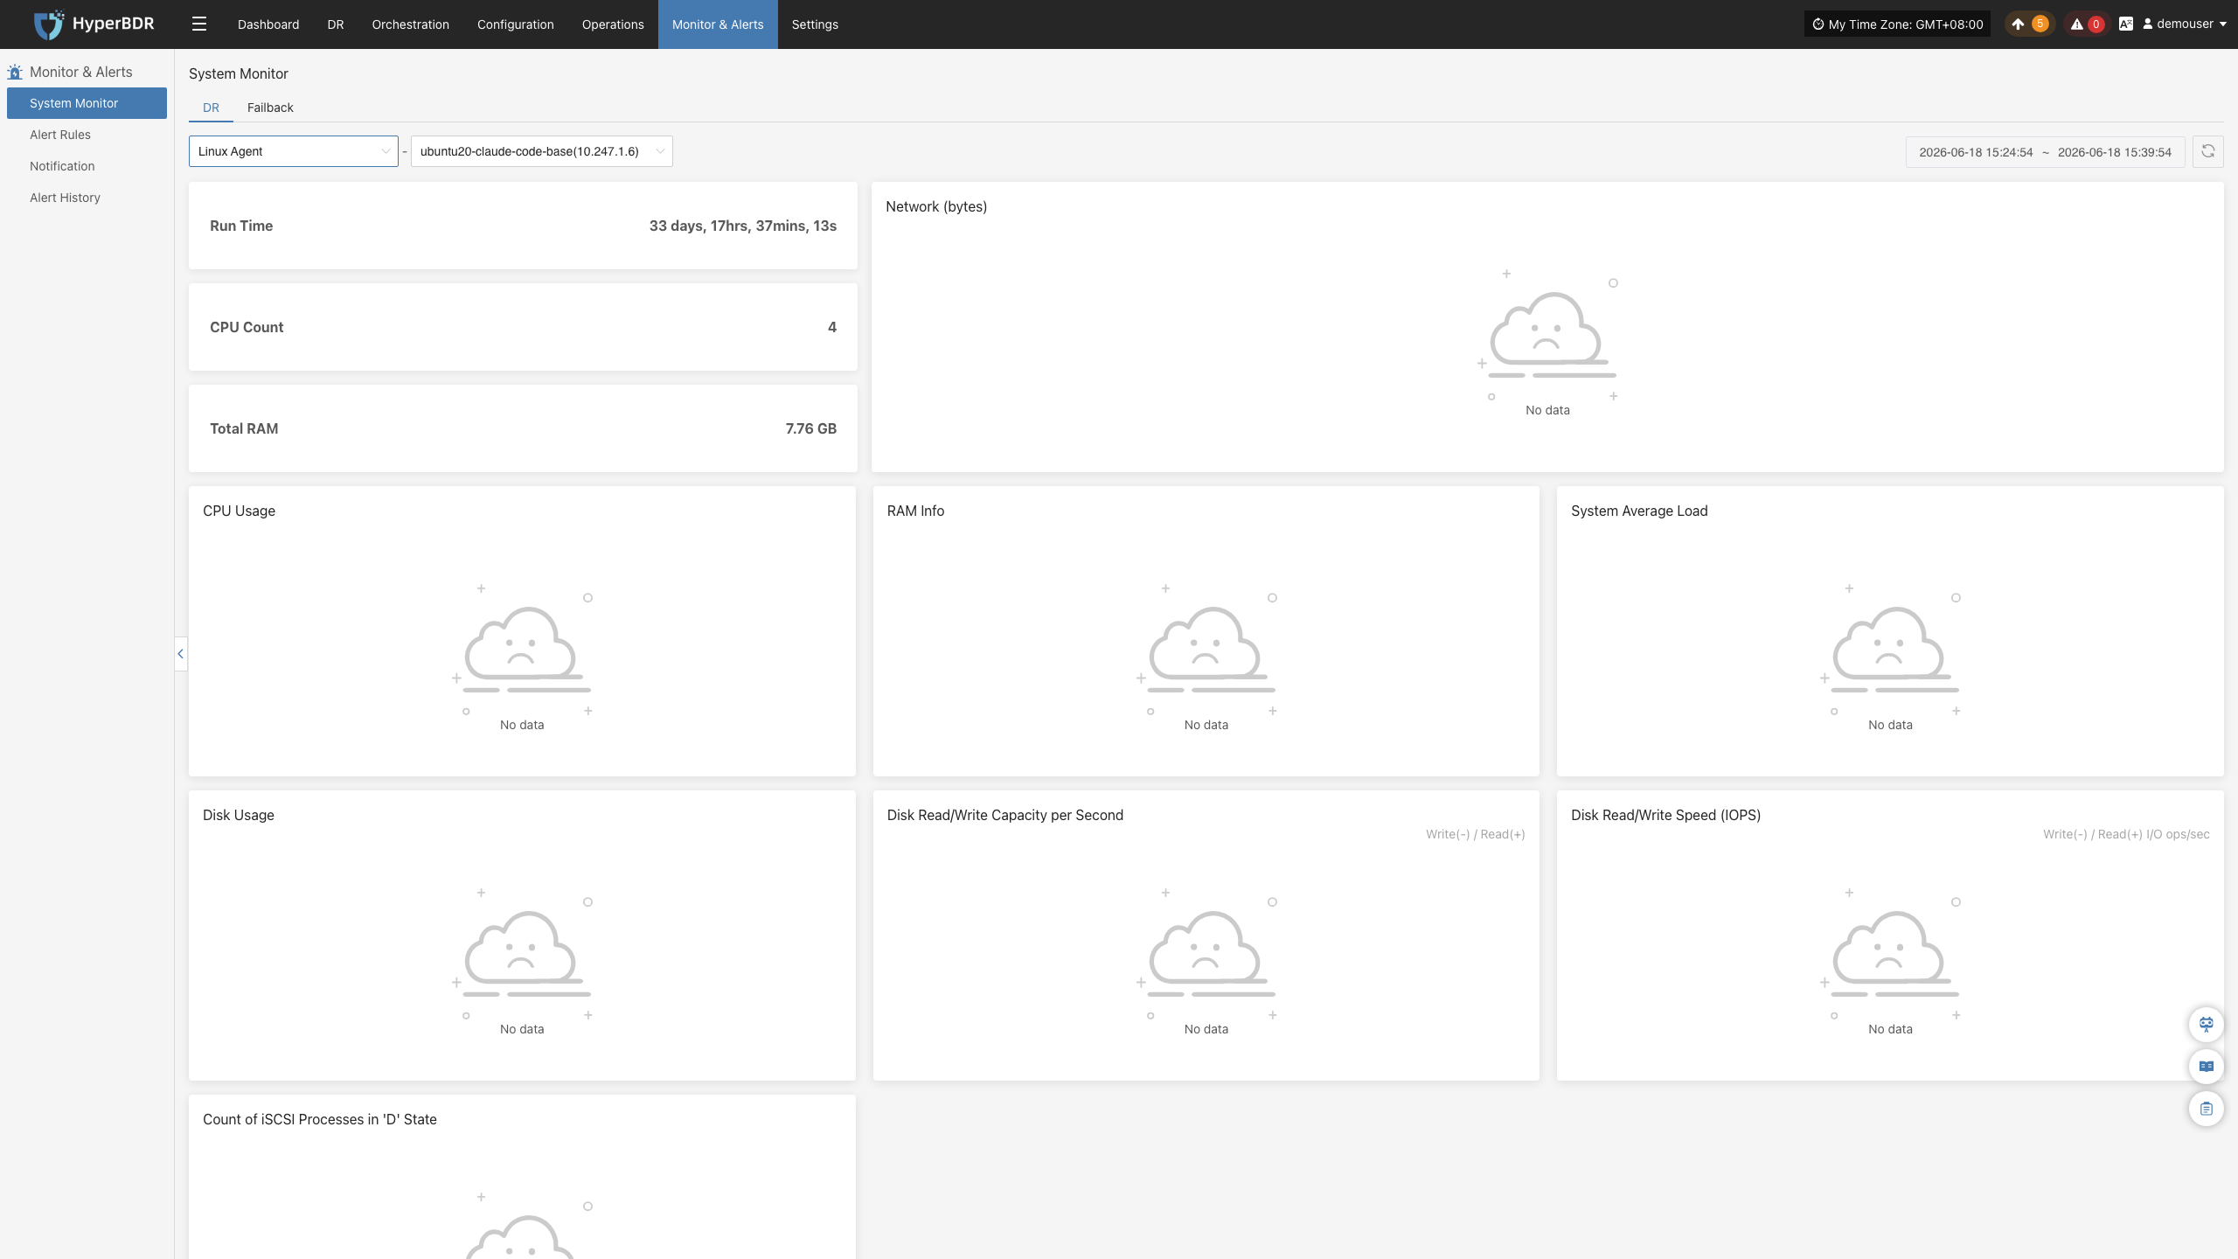Open the upgrade arrow notifications badge
This screenshot has width=2238, height=1259.
pyautogui.click(x=2028, y=24)
